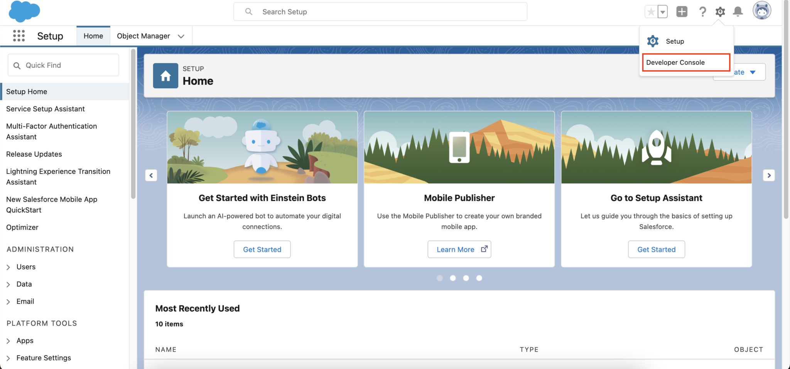Switch to the Home tab
Viewport: 790px width, 369px height.
93,36
